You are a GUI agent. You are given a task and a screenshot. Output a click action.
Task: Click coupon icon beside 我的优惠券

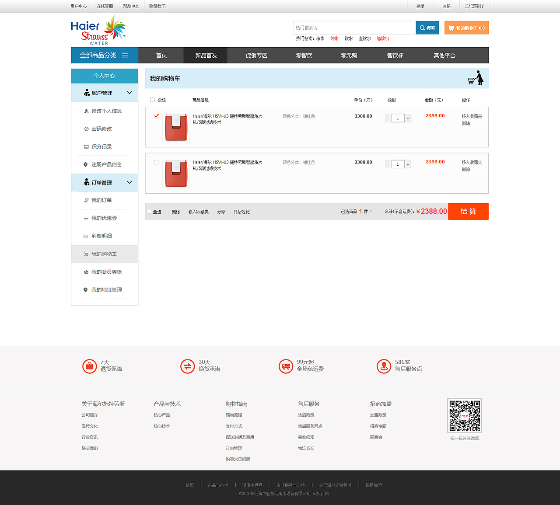point(86,218)
